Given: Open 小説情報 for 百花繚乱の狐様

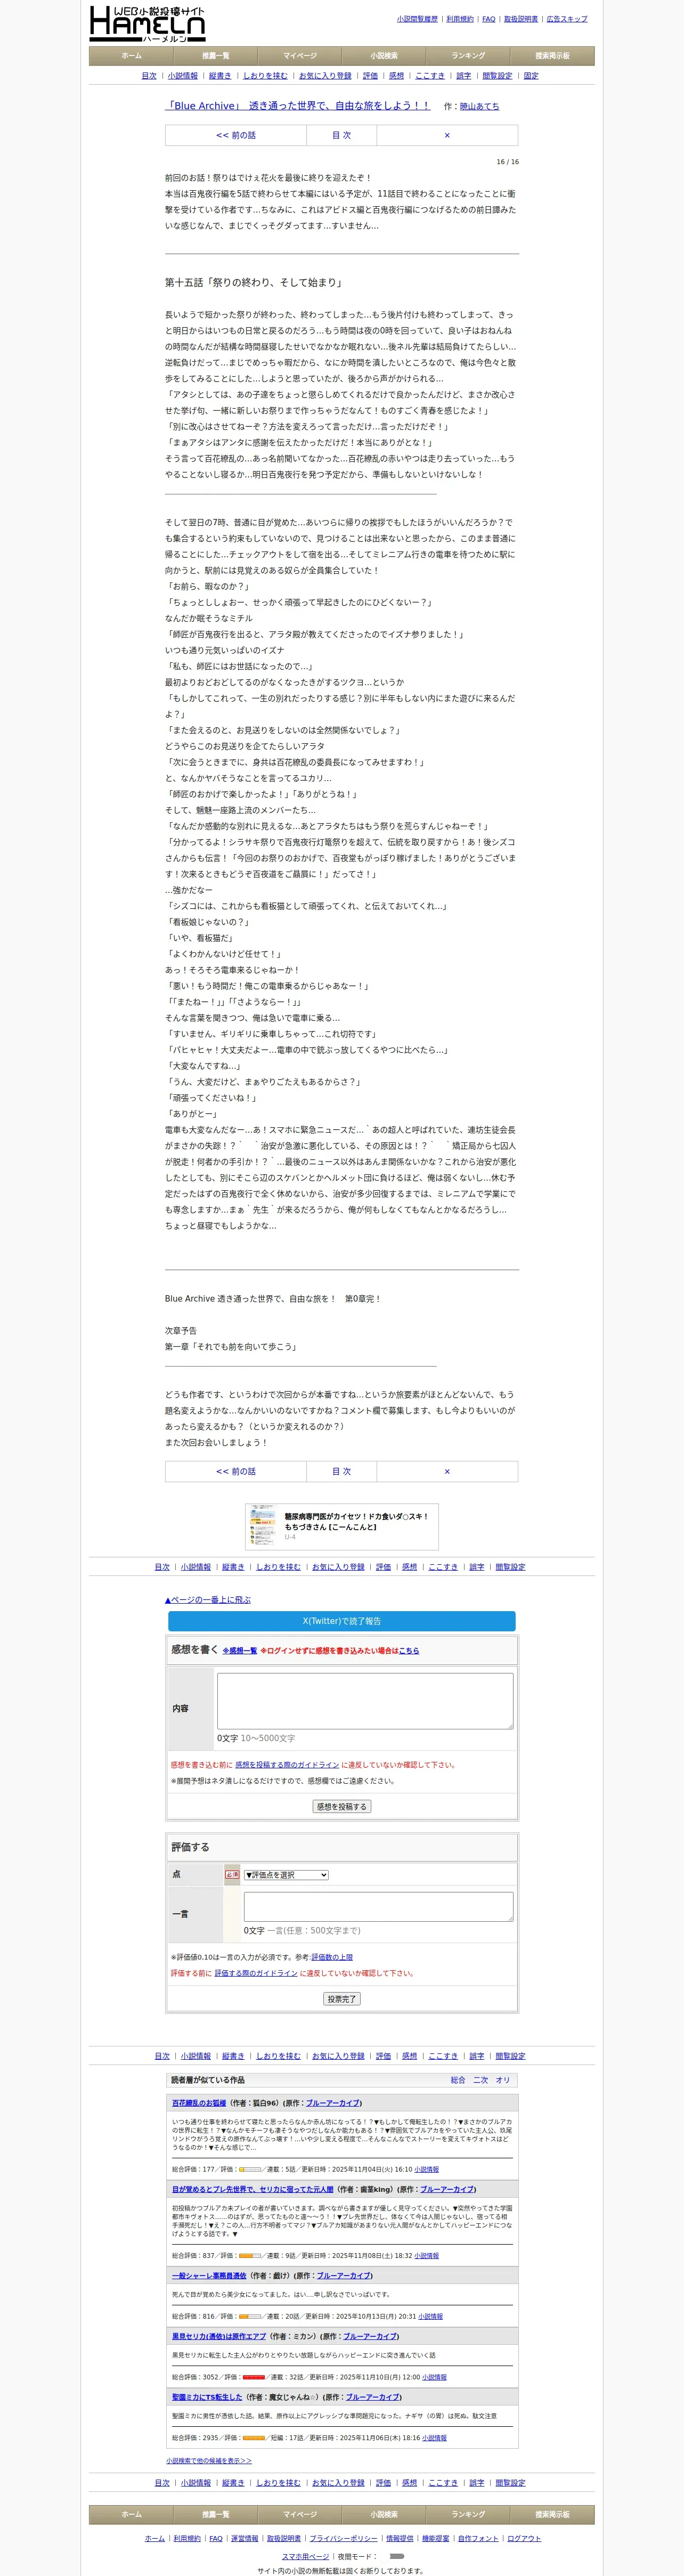Looking at the screenshot, I should pyautogui.click(x=426, y=2169).
